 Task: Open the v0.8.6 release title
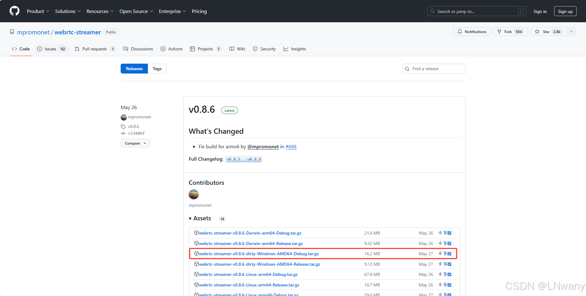[202, 109]
